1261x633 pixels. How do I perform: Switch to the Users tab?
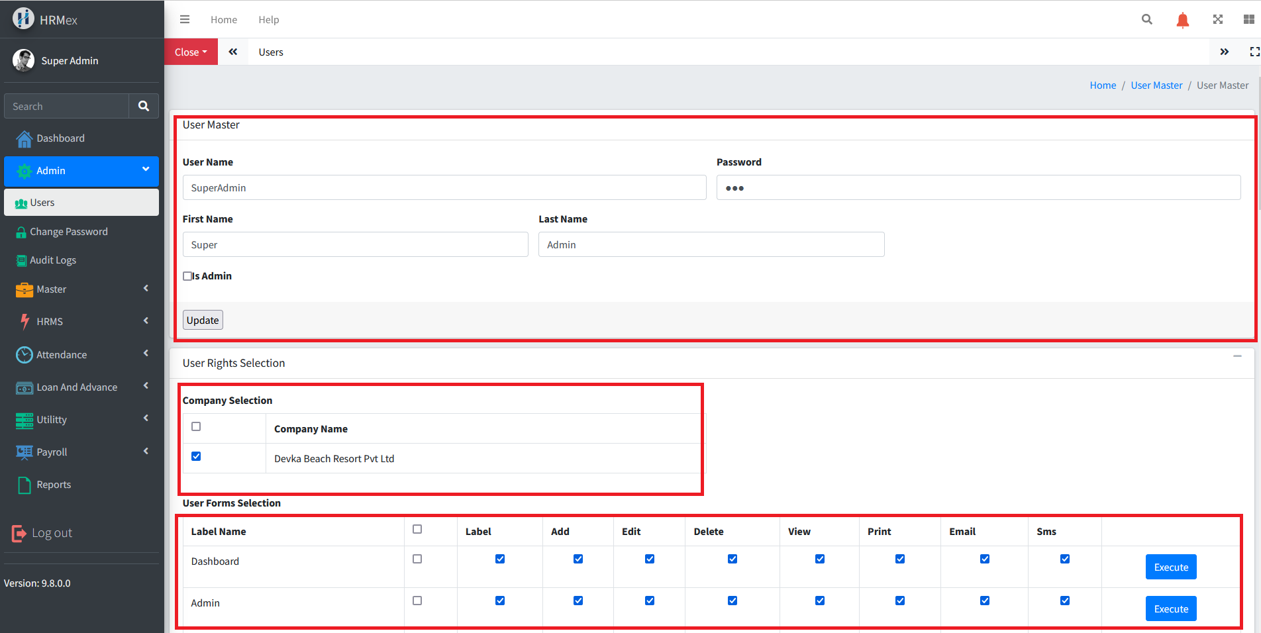271,52
